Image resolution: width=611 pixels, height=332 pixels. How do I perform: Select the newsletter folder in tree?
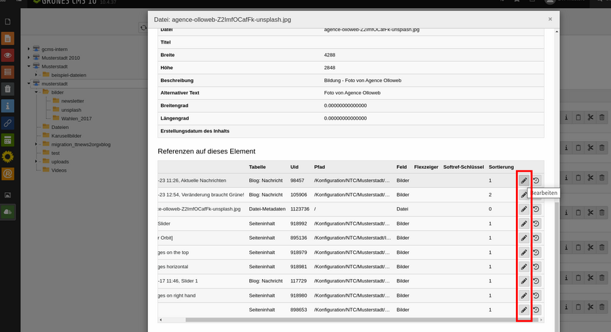[x=72, y=101]
